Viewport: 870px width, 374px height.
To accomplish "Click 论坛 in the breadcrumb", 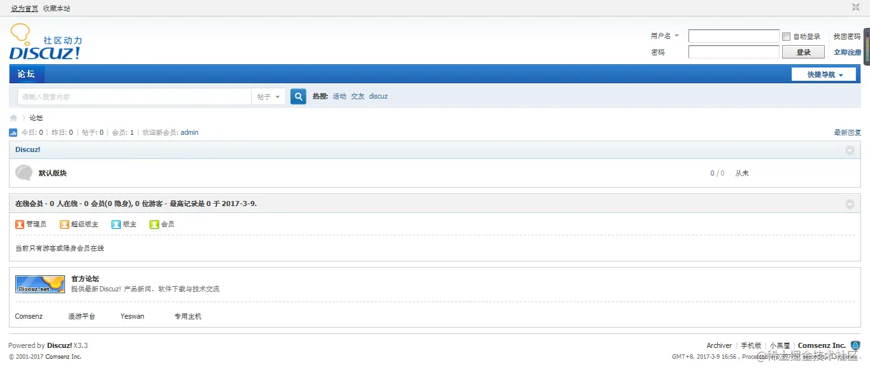I will coord(36,118).
